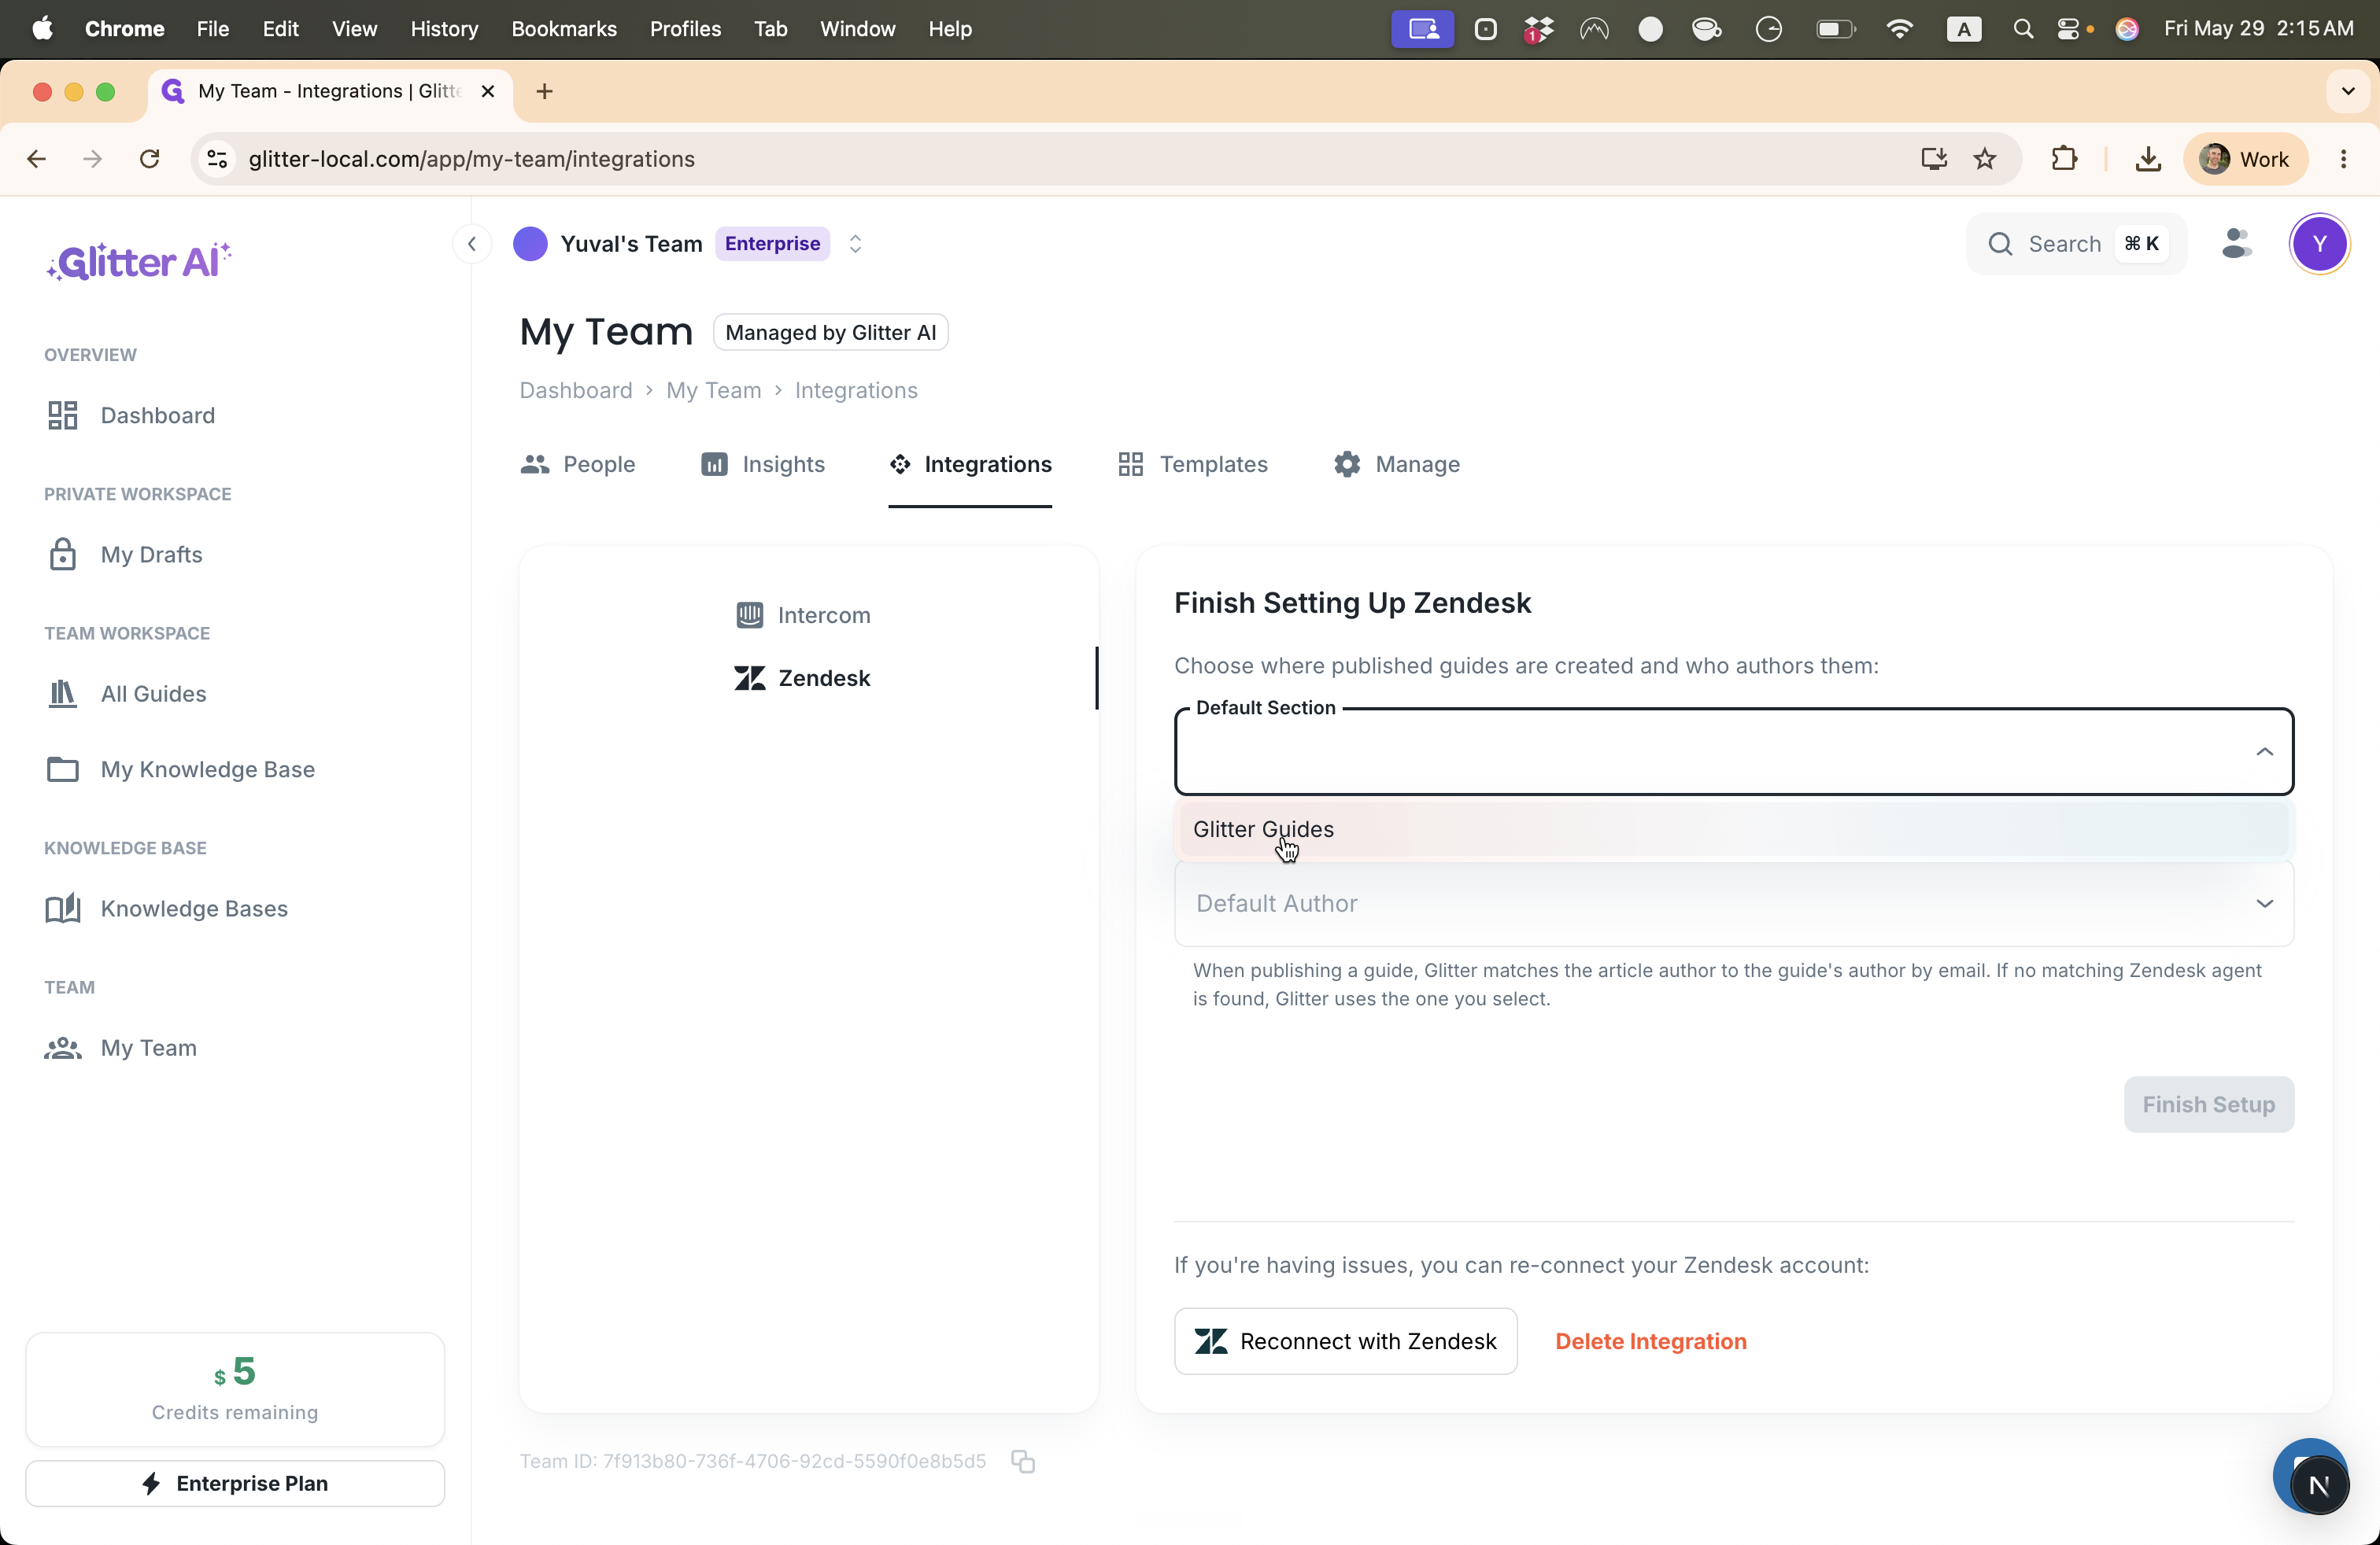Click Reconnect with Zendesk
This screenshot has width=2380, height=1545.
[x=1345, y=1341]
